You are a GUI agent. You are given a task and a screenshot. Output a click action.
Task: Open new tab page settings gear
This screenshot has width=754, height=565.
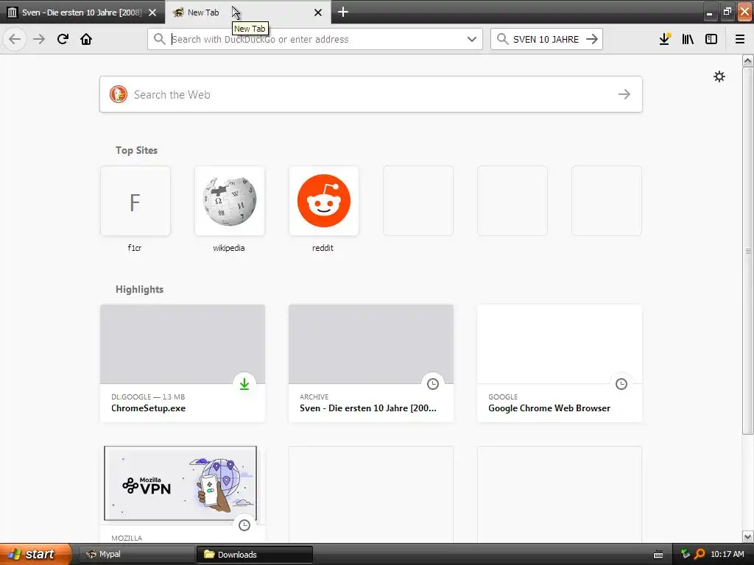[719, 77]
